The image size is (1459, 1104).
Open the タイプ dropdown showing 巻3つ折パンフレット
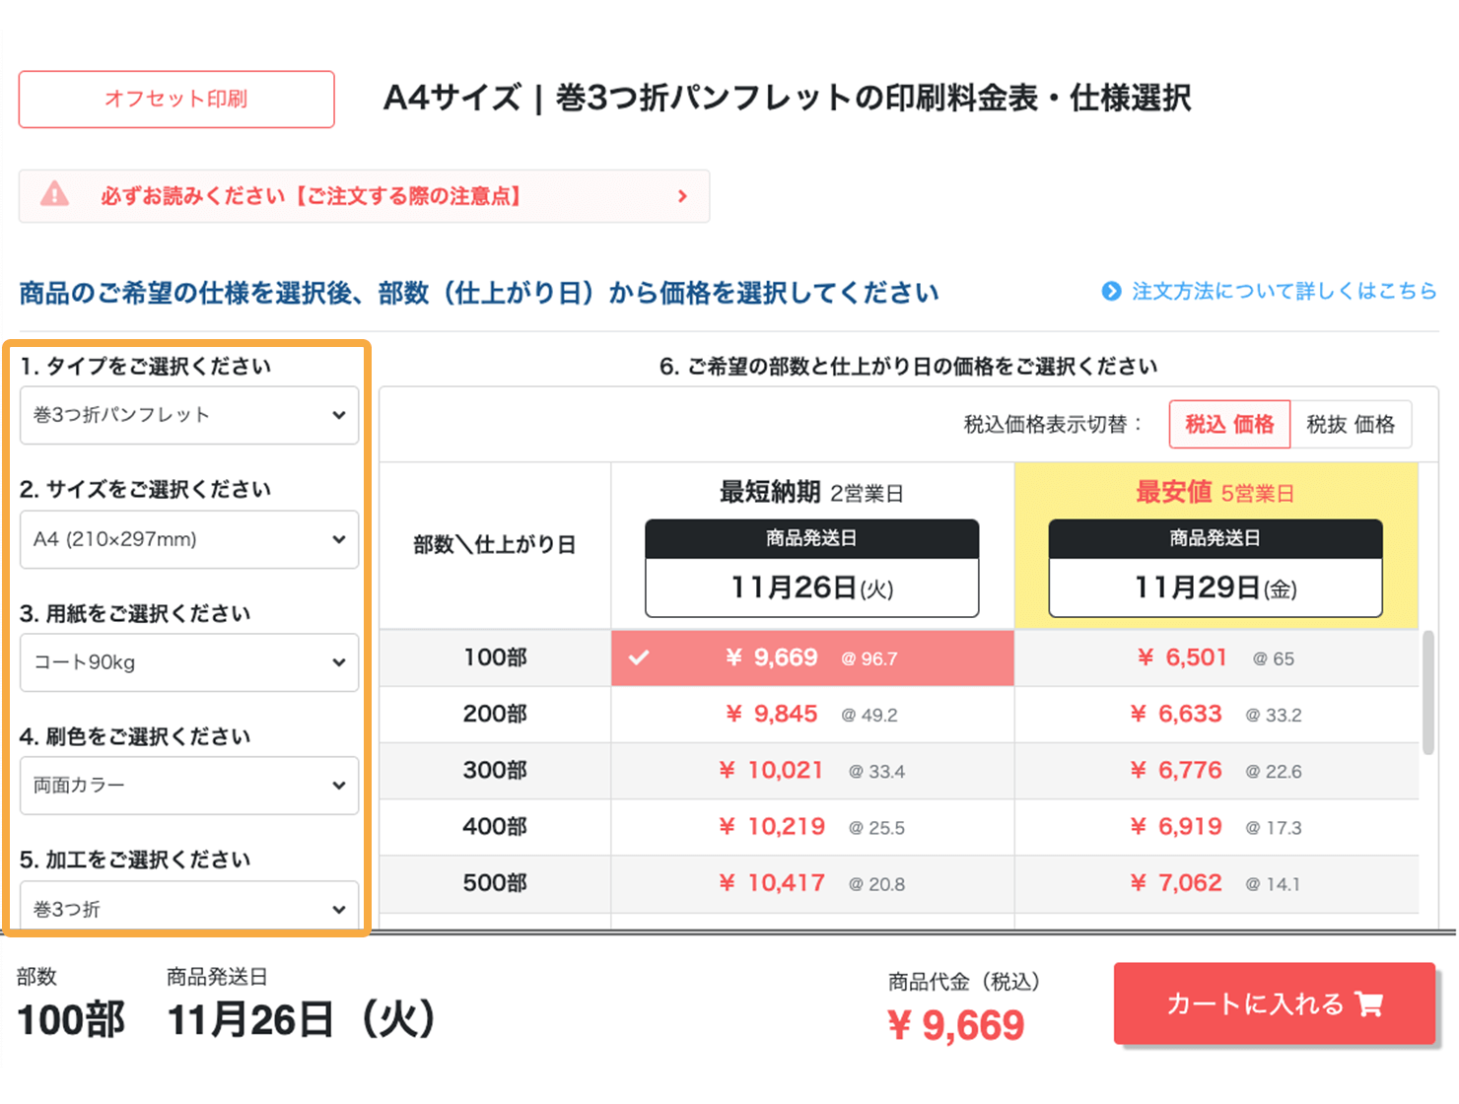pos(188,415)
